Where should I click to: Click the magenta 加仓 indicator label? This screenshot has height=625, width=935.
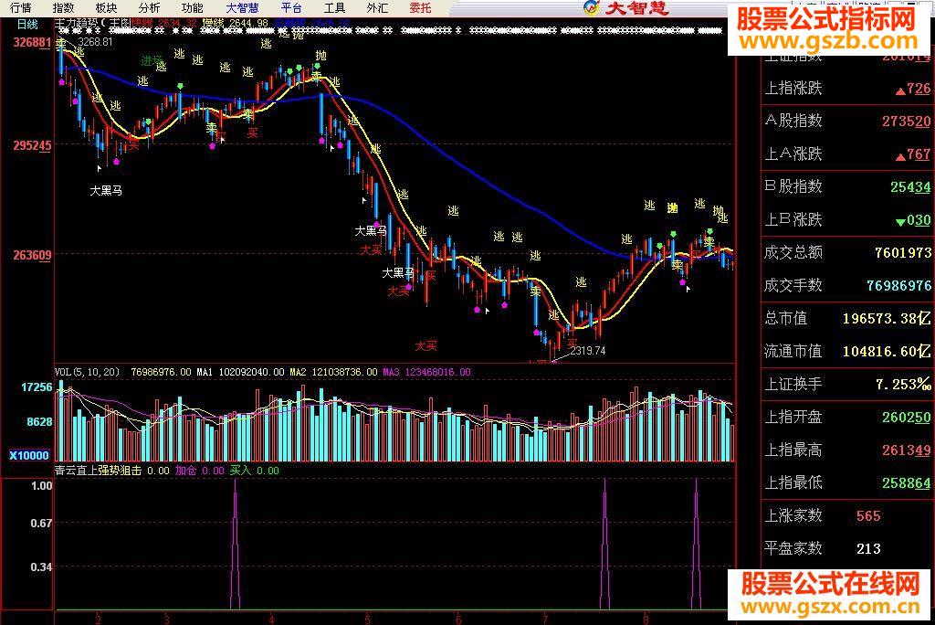point(185,471)
